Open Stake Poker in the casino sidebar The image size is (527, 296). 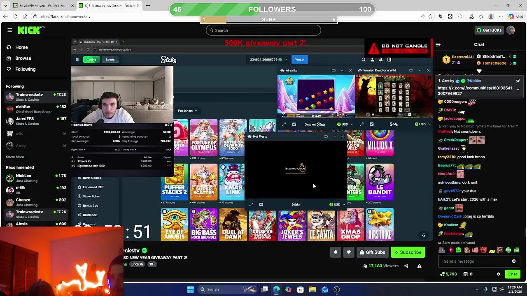[x=91, y=197]
